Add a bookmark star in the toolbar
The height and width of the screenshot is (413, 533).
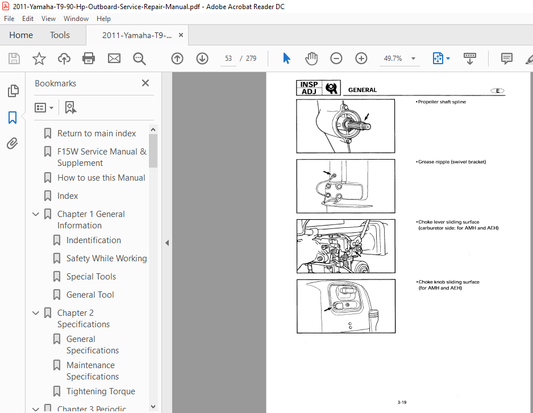click(39, 59)
